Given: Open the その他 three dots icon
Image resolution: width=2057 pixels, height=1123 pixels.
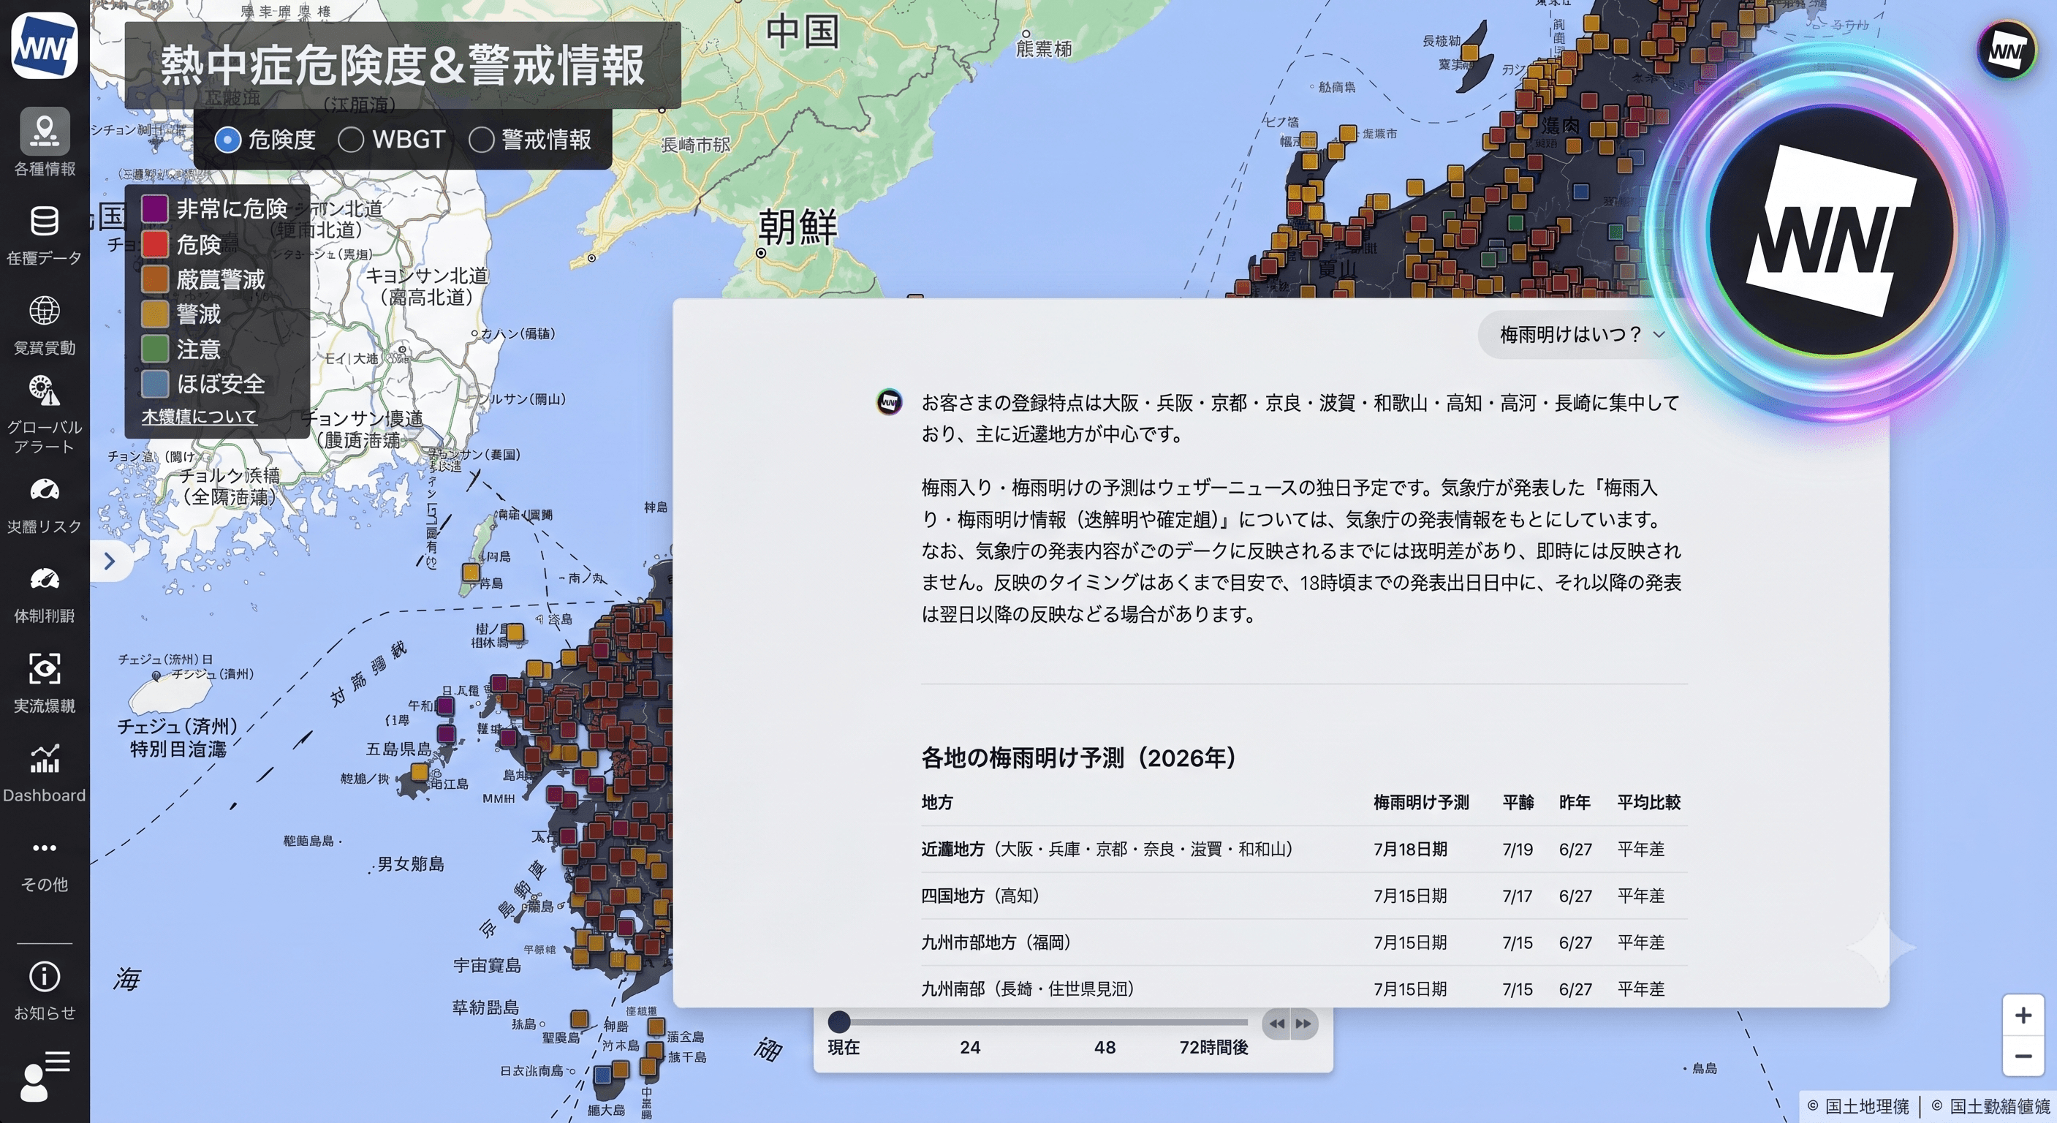Looking at the screenshot, I should pyautogui.click(x=45, y=847).
